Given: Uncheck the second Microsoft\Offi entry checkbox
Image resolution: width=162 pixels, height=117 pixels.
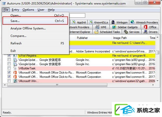Looking at the screenshot, I should point(9,77).
